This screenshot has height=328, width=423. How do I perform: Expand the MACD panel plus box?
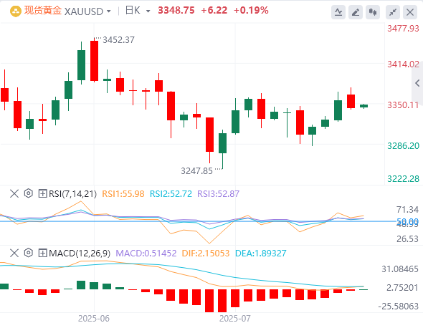(42, 253)
